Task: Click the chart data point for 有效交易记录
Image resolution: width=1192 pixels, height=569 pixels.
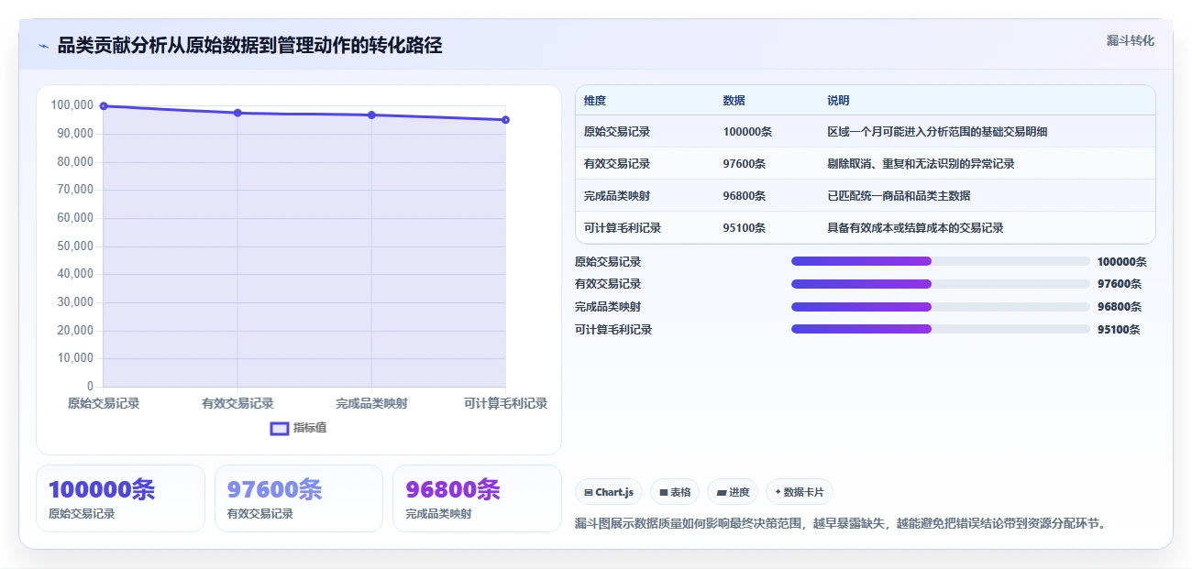Action: click(237, 113)
